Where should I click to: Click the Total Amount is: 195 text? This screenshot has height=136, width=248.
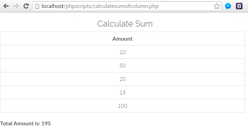point(25,123)
